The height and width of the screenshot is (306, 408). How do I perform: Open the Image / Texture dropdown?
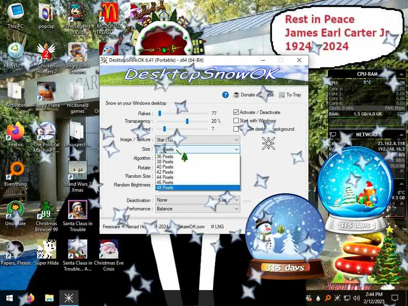[x=198, y=140]
